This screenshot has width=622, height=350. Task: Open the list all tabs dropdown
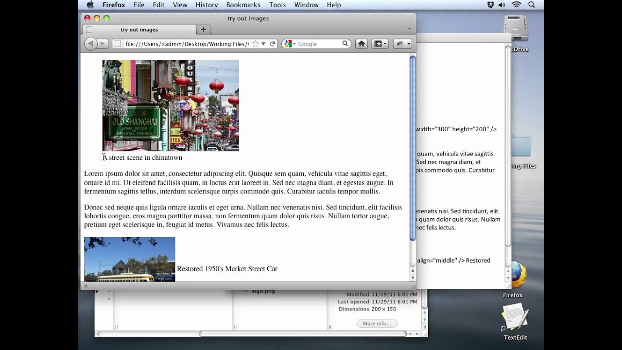[410, 29]
